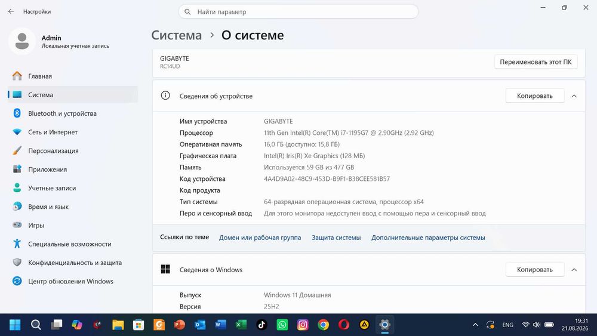The image size is (597, 336).
Task: Launch Opera browser from the taskbar
Action: pos(344,325)
